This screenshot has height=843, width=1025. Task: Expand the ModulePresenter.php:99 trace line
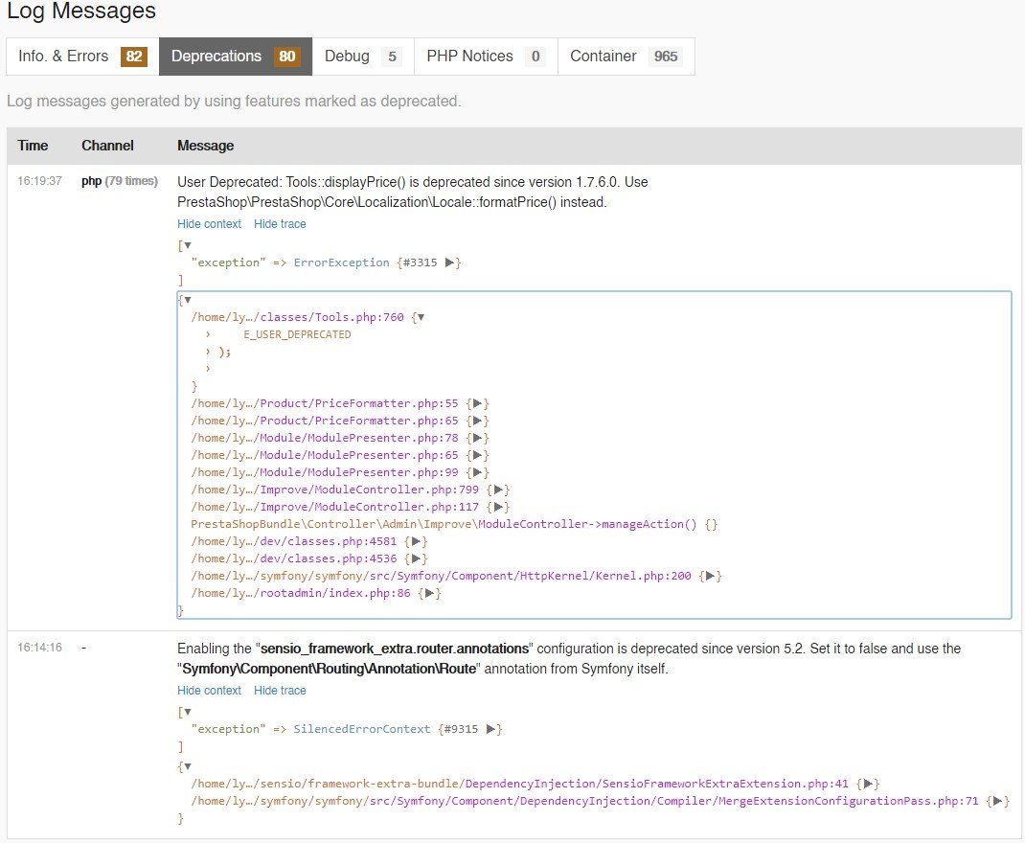click(x=478, y=473)
